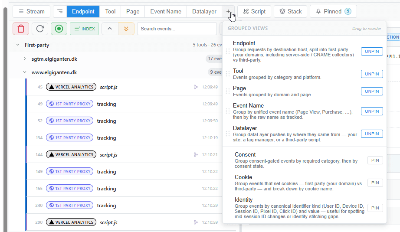Open event 240 tracking row
The image size is (400, 232).
click(125, 205)
